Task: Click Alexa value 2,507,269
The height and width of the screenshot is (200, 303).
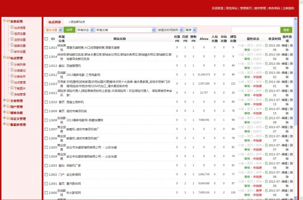Action: tap(204, 84)
